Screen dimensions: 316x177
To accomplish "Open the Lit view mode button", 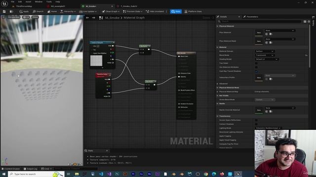I will [x=26, y=17].
